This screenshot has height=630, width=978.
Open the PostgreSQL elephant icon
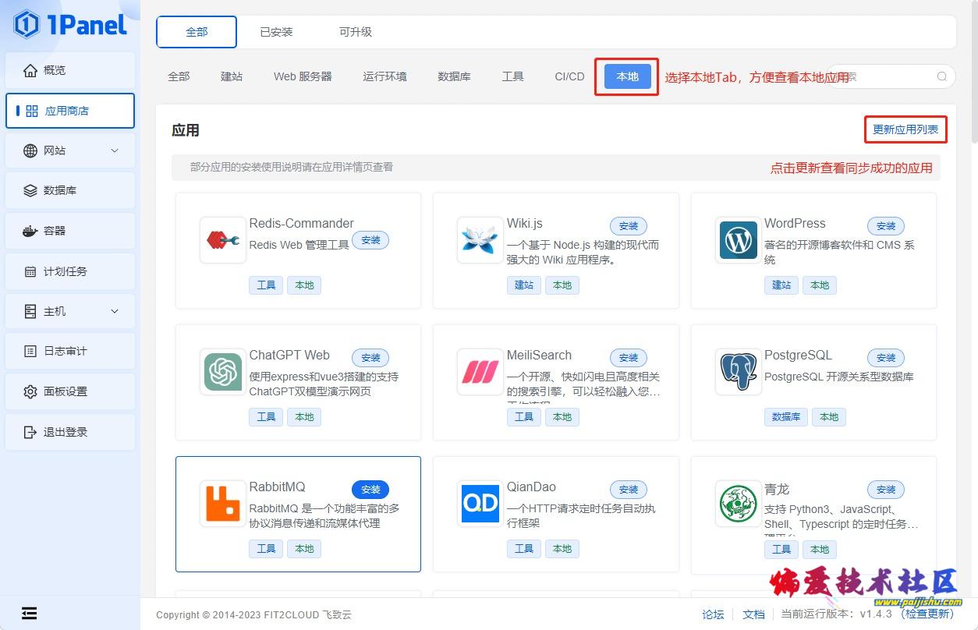738,372
